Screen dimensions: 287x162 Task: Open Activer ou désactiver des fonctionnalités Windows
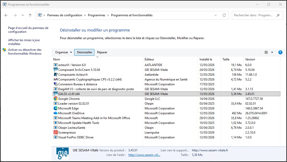(25, 52)
